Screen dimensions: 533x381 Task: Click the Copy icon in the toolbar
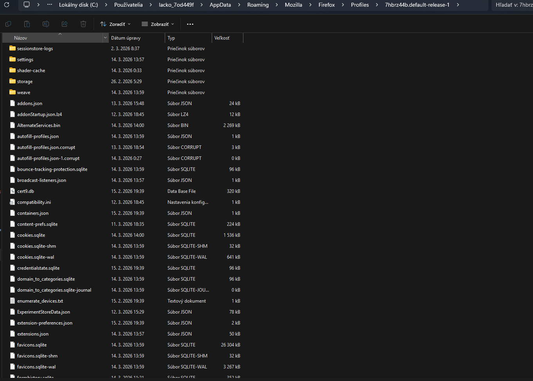tap(8, 24)
